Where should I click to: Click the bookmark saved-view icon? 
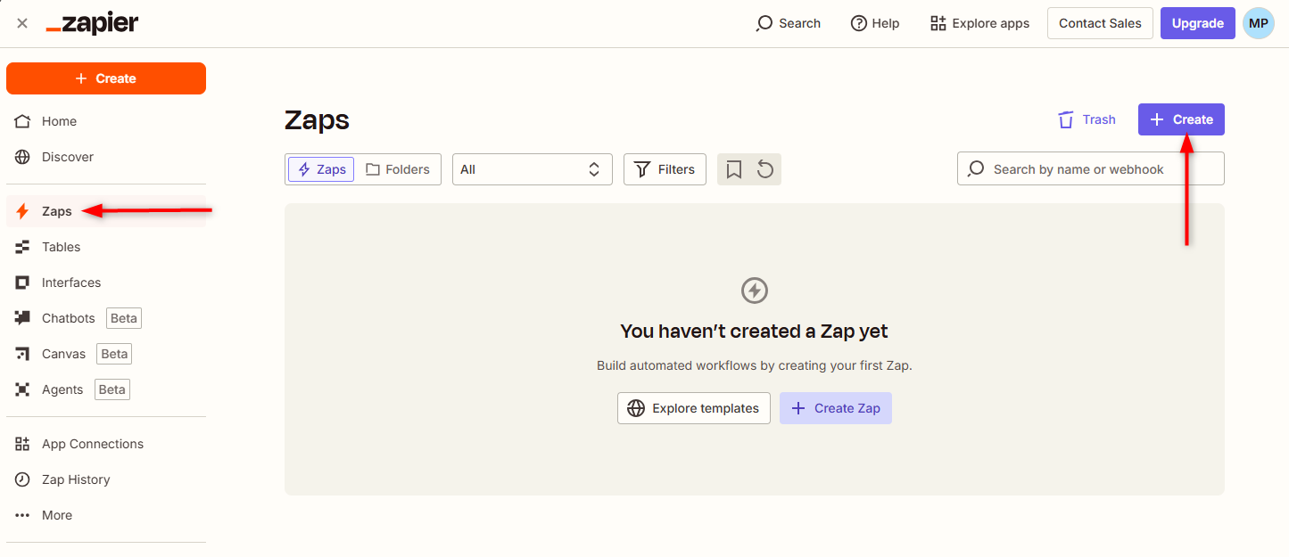coord(734,169)
